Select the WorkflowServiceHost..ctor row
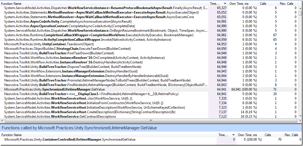This screenshot has height=146, width=303. click(149, 98)
